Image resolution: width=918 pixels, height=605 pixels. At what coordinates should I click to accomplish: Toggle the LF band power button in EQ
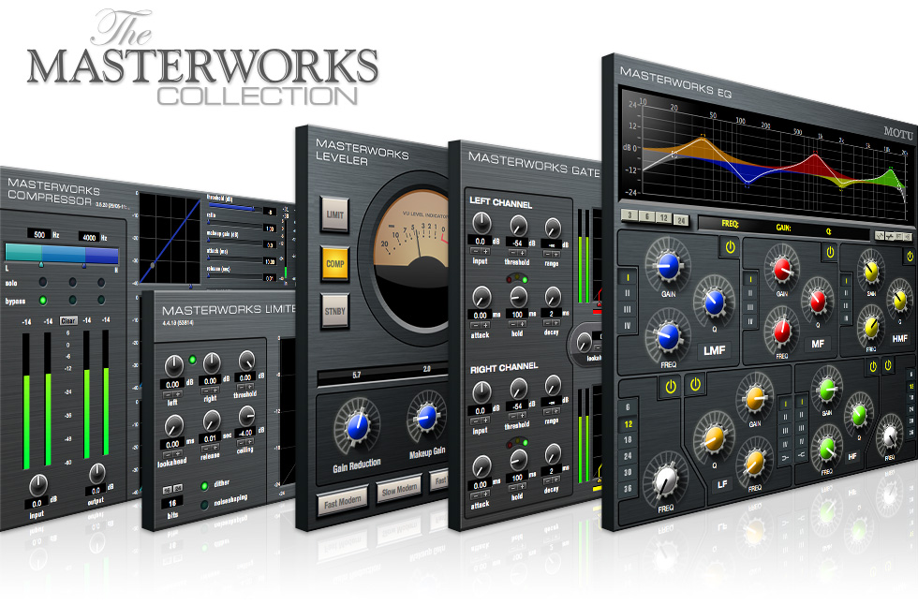point(695,385)
